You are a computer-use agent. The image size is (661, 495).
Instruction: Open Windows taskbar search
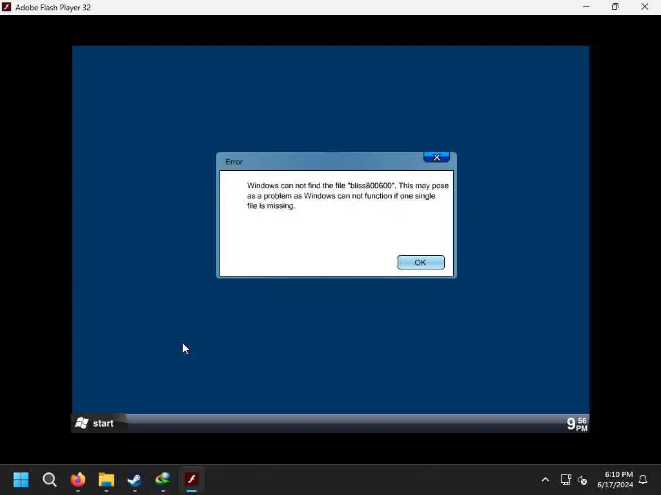49,480
